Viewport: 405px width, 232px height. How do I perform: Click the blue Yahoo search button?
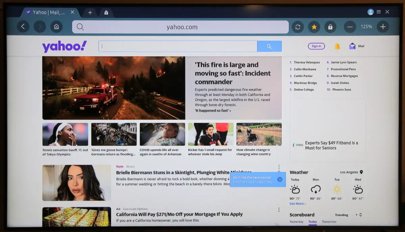click(269, 46)
